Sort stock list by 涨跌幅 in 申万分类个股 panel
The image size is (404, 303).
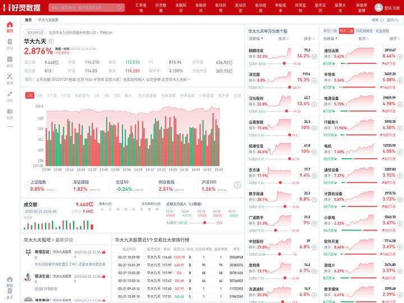(x=256, y=39)
